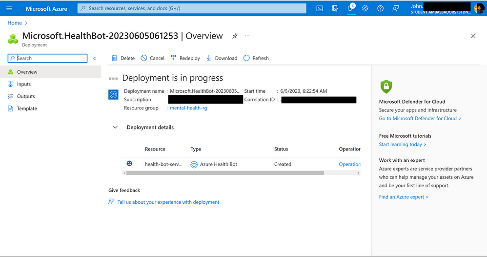487x257 pixels.
Task: Open portal settings gear
Action: (x=365, y=8)
